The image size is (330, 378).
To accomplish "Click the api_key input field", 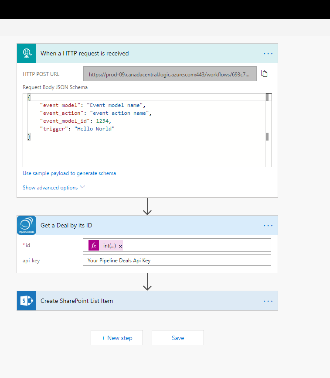I will 177,261.
